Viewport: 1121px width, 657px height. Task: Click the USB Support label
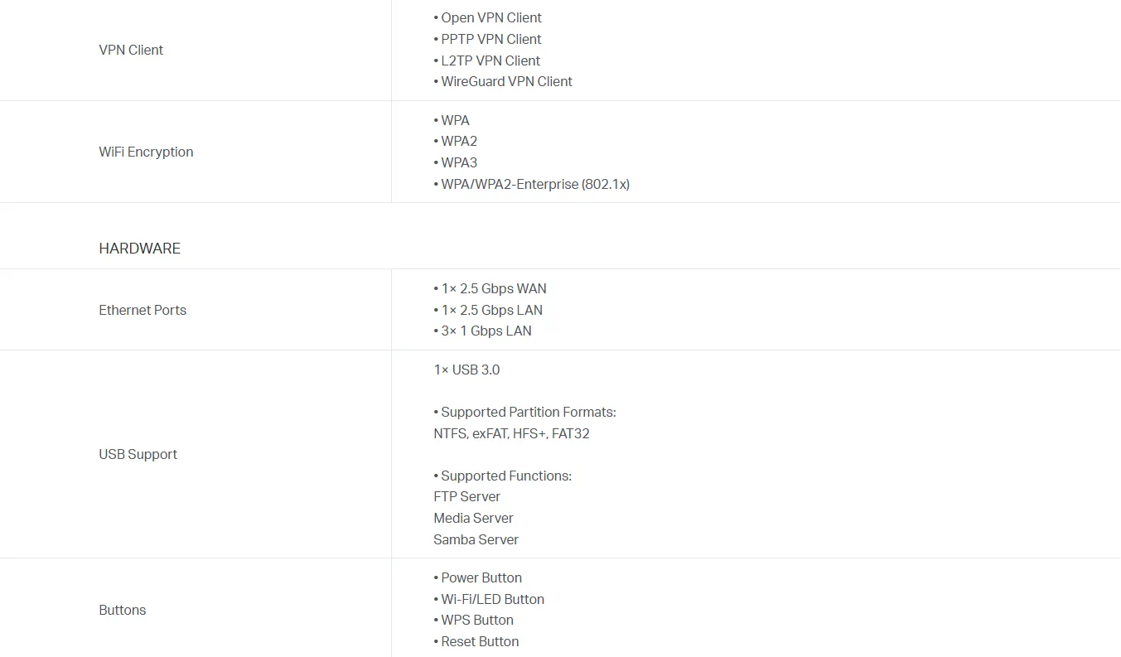tap(138, 454)
